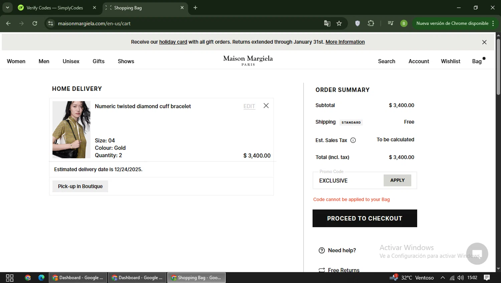Screen dimensions: 501x283
Task: Click Code cannot be applied error text
Action: point(351,199)
